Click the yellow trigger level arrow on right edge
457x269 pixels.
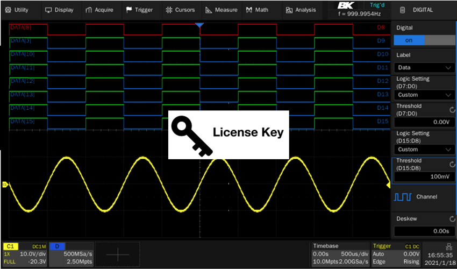(388, 185)
